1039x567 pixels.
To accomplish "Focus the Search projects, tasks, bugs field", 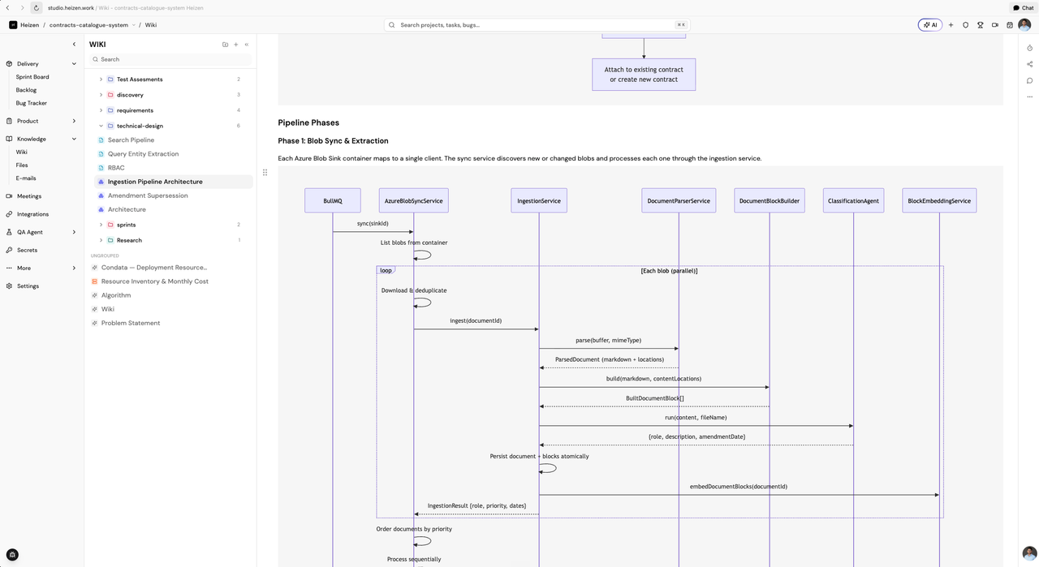I will [537, 25].
